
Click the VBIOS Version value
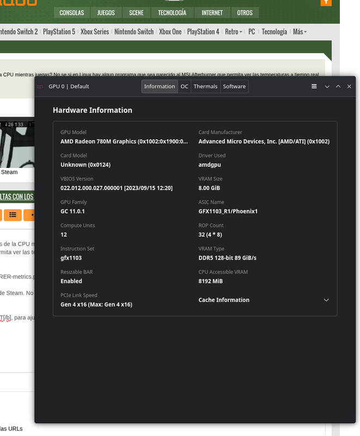[x=117, y=188]
